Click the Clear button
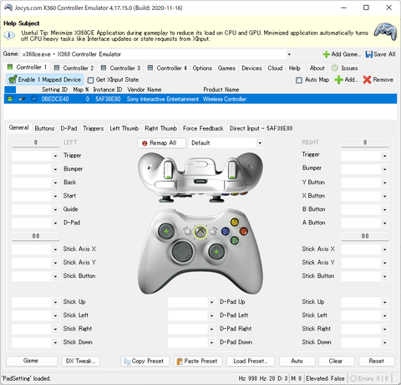The width and height of the screenshot is (401, 385). (336, 361)
